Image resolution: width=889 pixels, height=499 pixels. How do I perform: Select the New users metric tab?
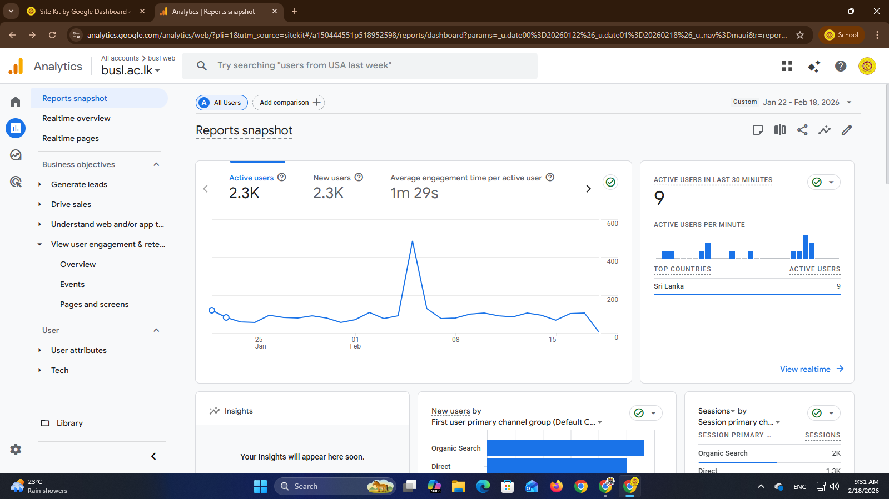pos(332,178)
